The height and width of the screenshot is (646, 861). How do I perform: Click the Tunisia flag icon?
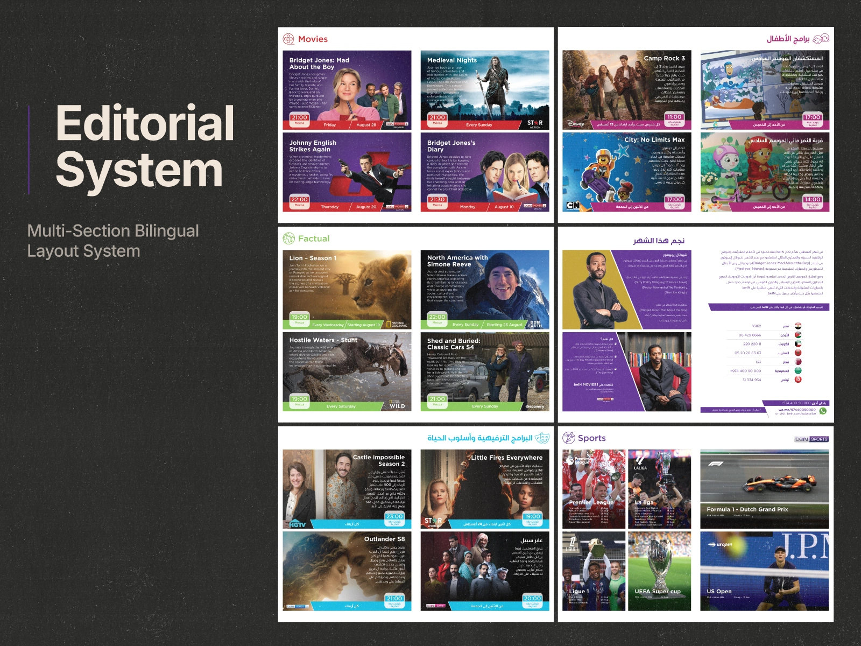(x=798, y=380)
